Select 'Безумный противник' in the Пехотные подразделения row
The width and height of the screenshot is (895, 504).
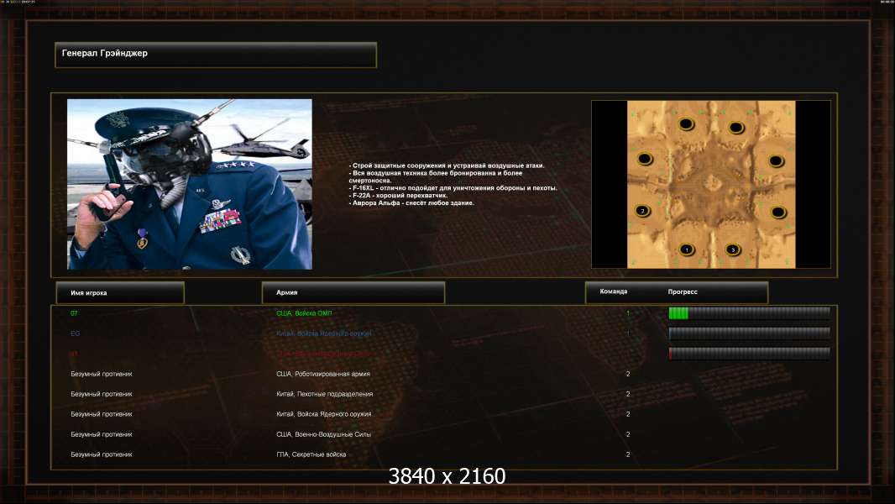102,394
